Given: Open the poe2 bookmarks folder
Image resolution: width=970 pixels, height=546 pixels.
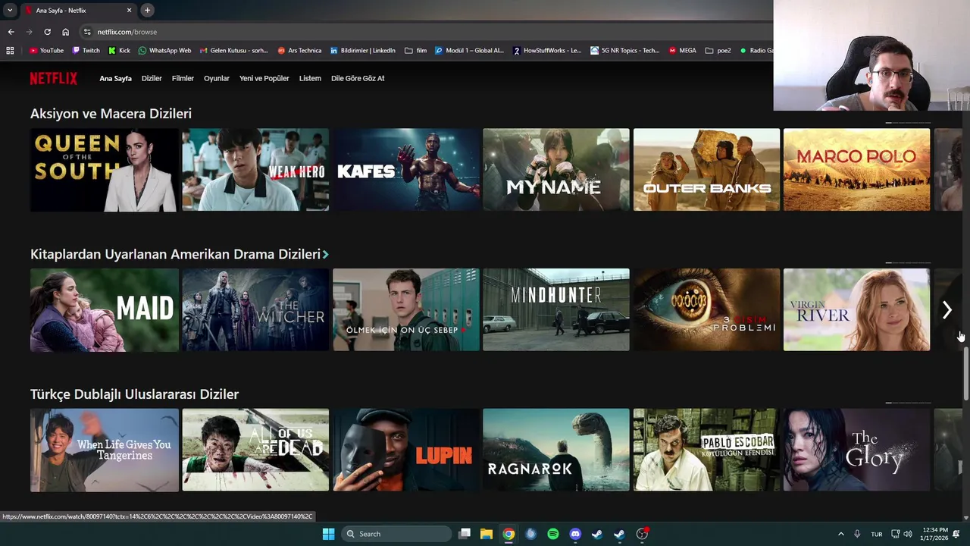Looking at the screenshot, I should click(718, 51).
